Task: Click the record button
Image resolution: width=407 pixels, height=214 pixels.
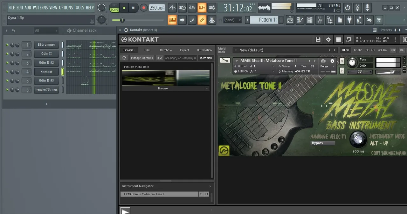Action: point(144,8)
